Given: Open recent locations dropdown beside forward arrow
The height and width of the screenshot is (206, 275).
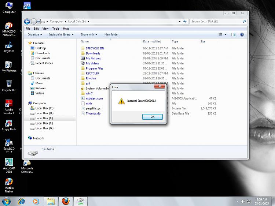Looking at the screenshot, I should click(38, 22).
